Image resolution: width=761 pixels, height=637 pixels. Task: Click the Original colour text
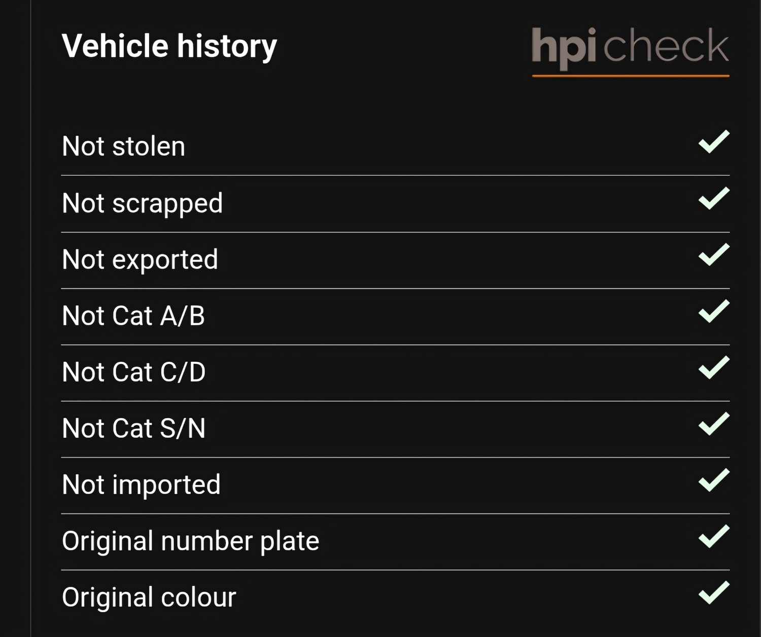[x=149, y=597]
